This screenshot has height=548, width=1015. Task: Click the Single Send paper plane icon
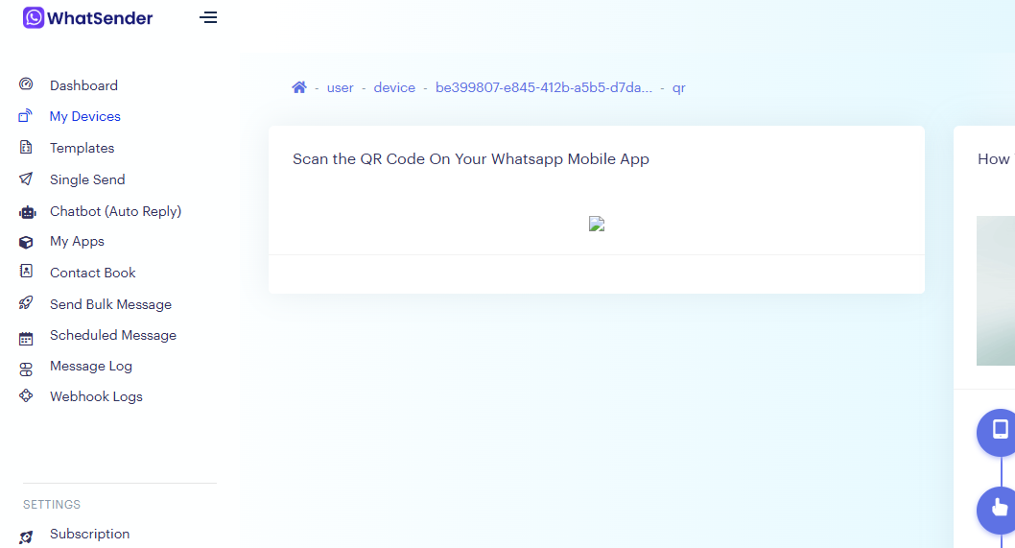point(26,179)
